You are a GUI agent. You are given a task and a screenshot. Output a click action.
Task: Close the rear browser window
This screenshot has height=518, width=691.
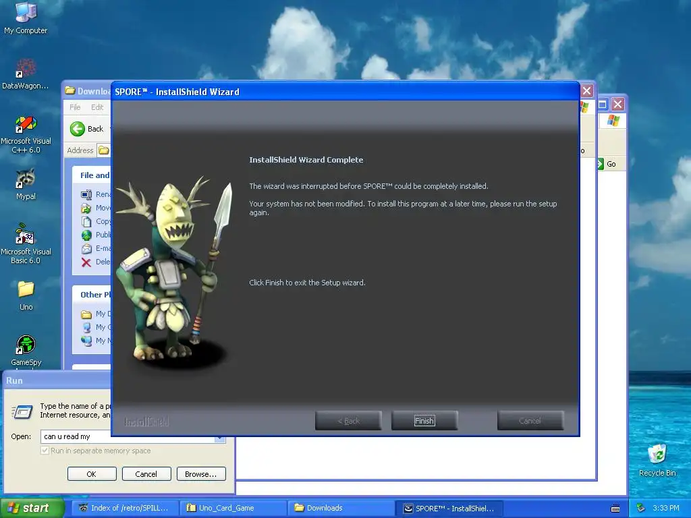pos(618,105)
